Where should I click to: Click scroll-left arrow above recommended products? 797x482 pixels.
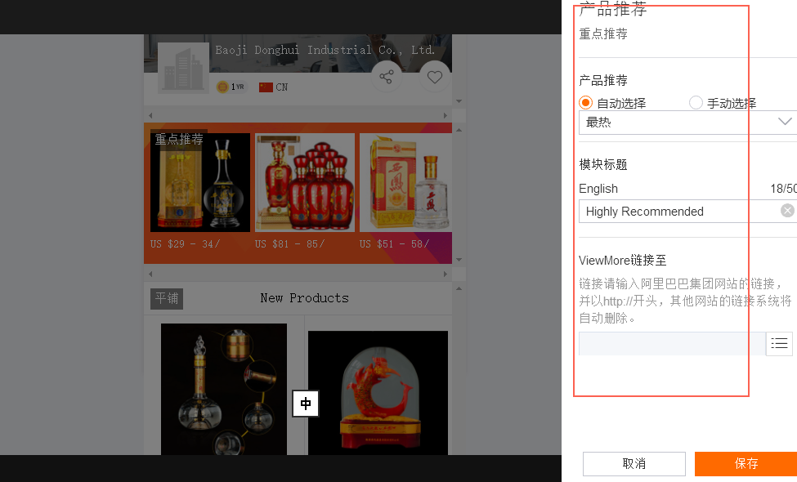click(x=150, y=116)
